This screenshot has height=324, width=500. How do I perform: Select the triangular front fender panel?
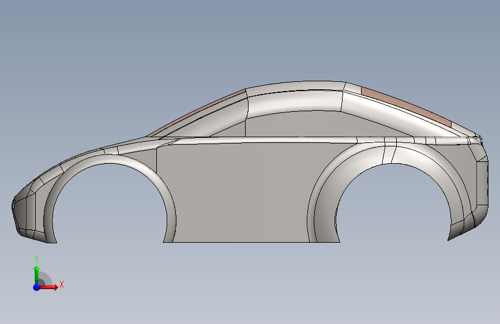tap(142, 160)
